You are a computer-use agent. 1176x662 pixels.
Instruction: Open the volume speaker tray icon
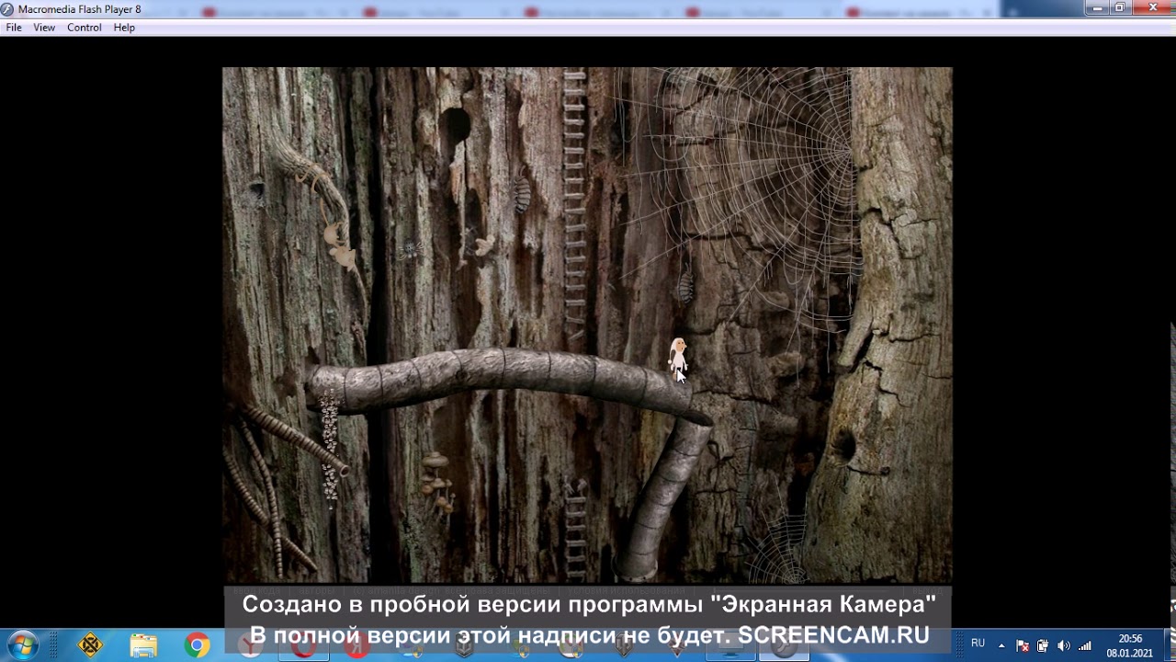[1063, 645]
